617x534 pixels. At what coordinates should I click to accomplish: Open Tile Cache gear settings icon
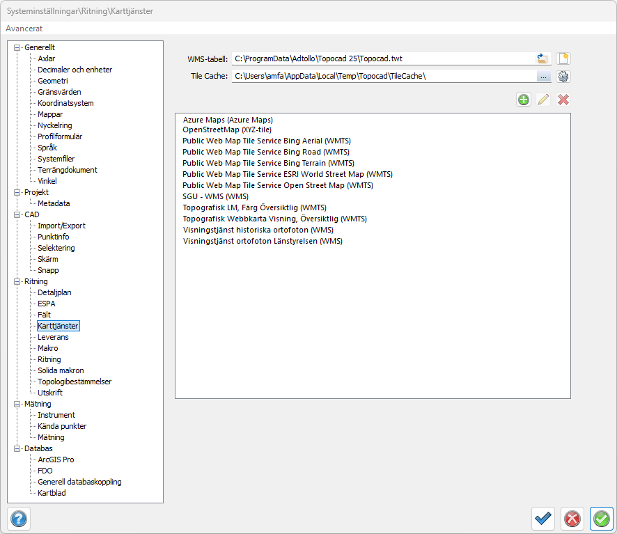[563, 77]
